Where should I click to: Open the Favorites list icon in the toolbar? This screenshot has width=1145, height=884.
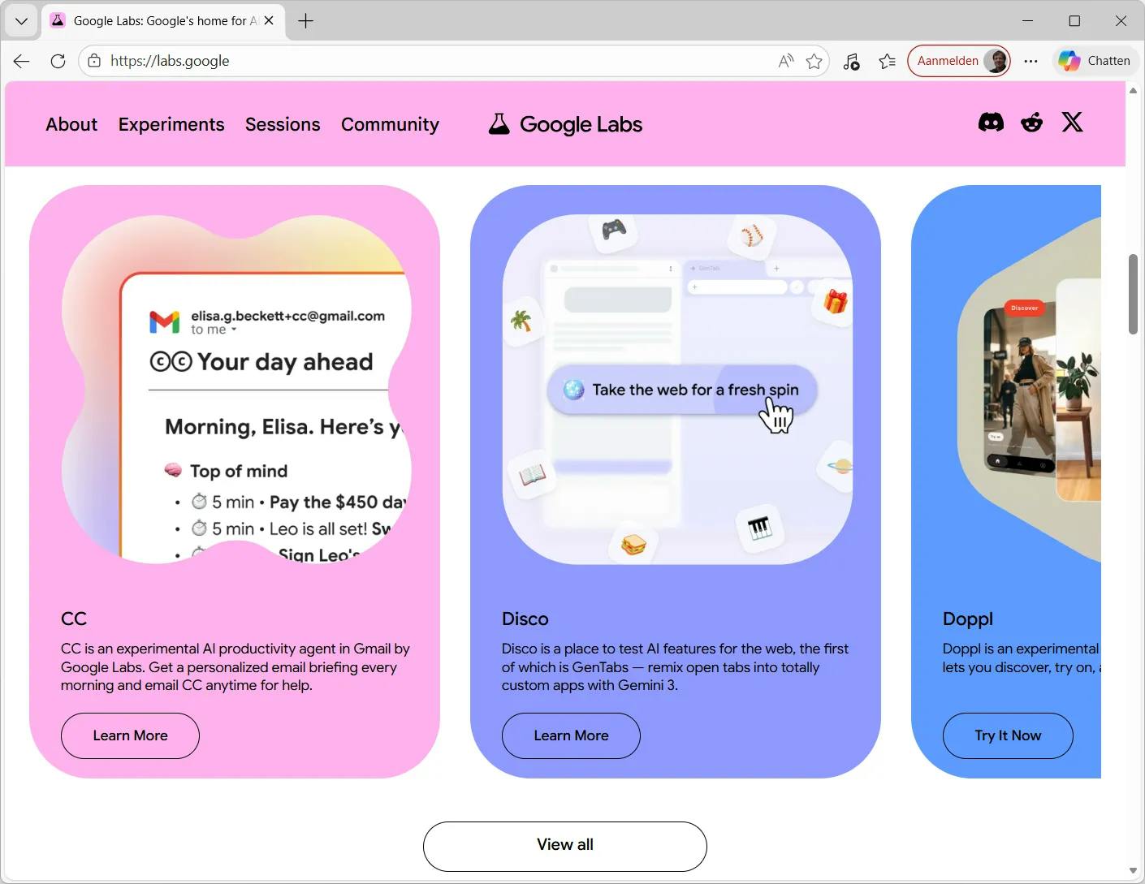pos(887,61)
